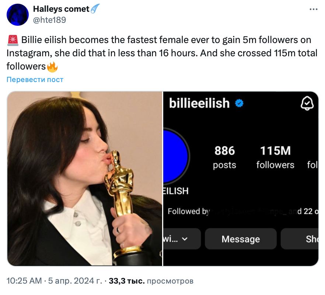
Task: Click the siren emoji before the tweet text
Action: click(12, 40)
